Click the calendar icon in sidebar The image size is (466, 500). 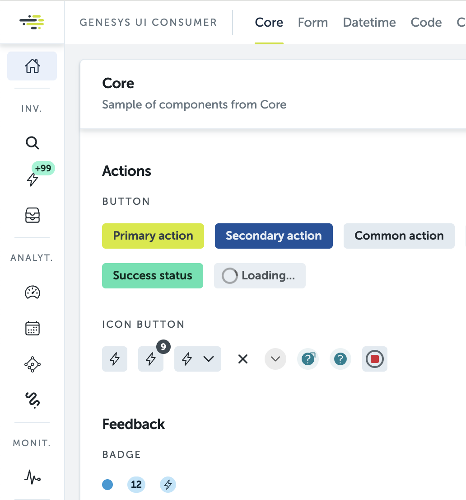[32, 328]
